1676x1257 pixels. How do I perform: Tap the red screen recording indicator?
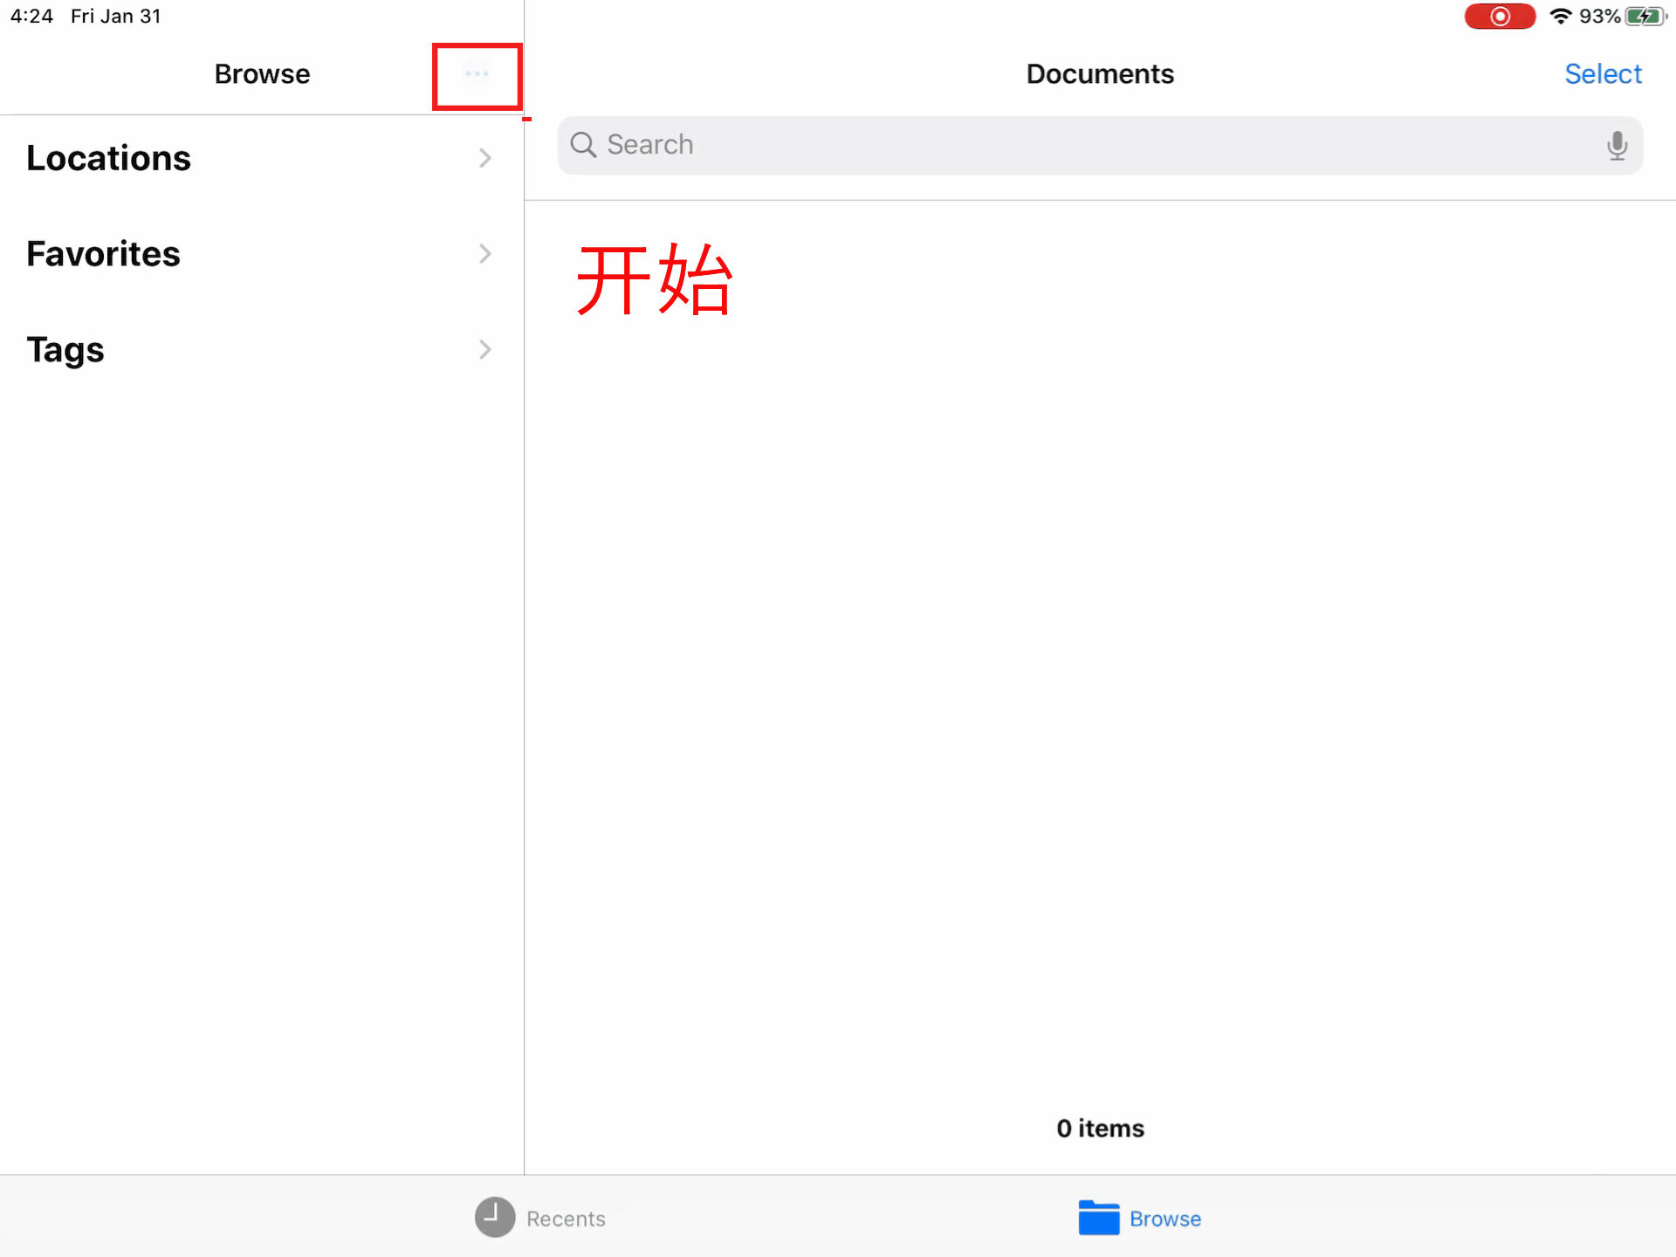(x=1500, y=16)
